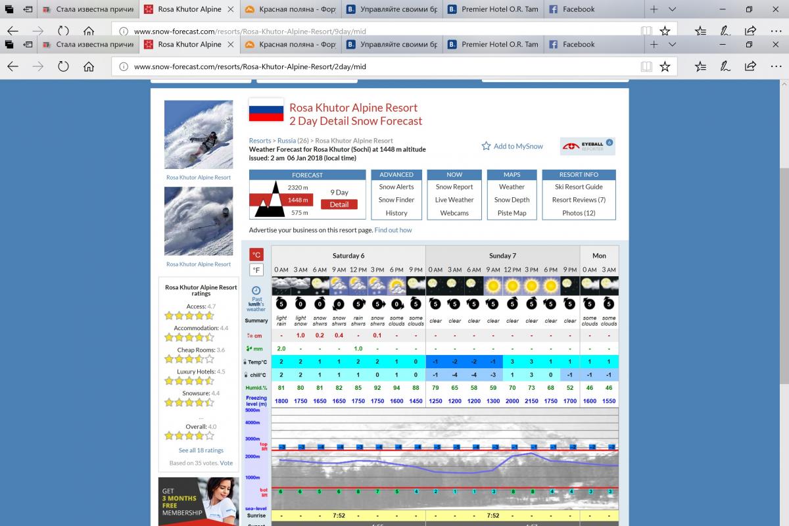Switch temperature units to °C
Image resolution: width=789 pixels, height=526 pixels.
(256, 254)
